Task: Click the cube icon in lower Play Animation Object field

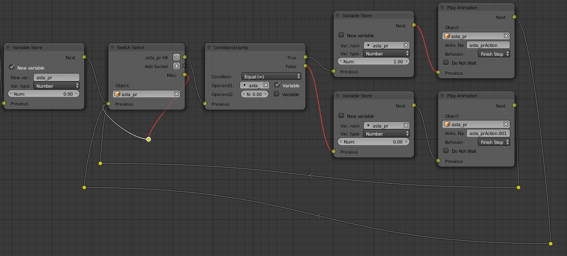Action: [x=447, y=124]
